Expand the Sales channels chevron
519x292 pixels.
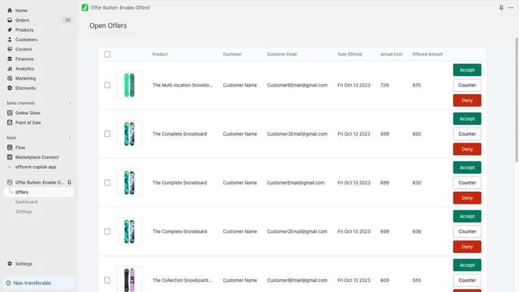[x=70, y=103]
